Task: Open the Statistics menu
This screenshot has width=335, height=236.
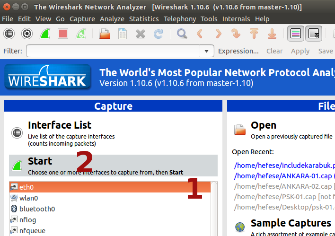Action: [144, 19]
